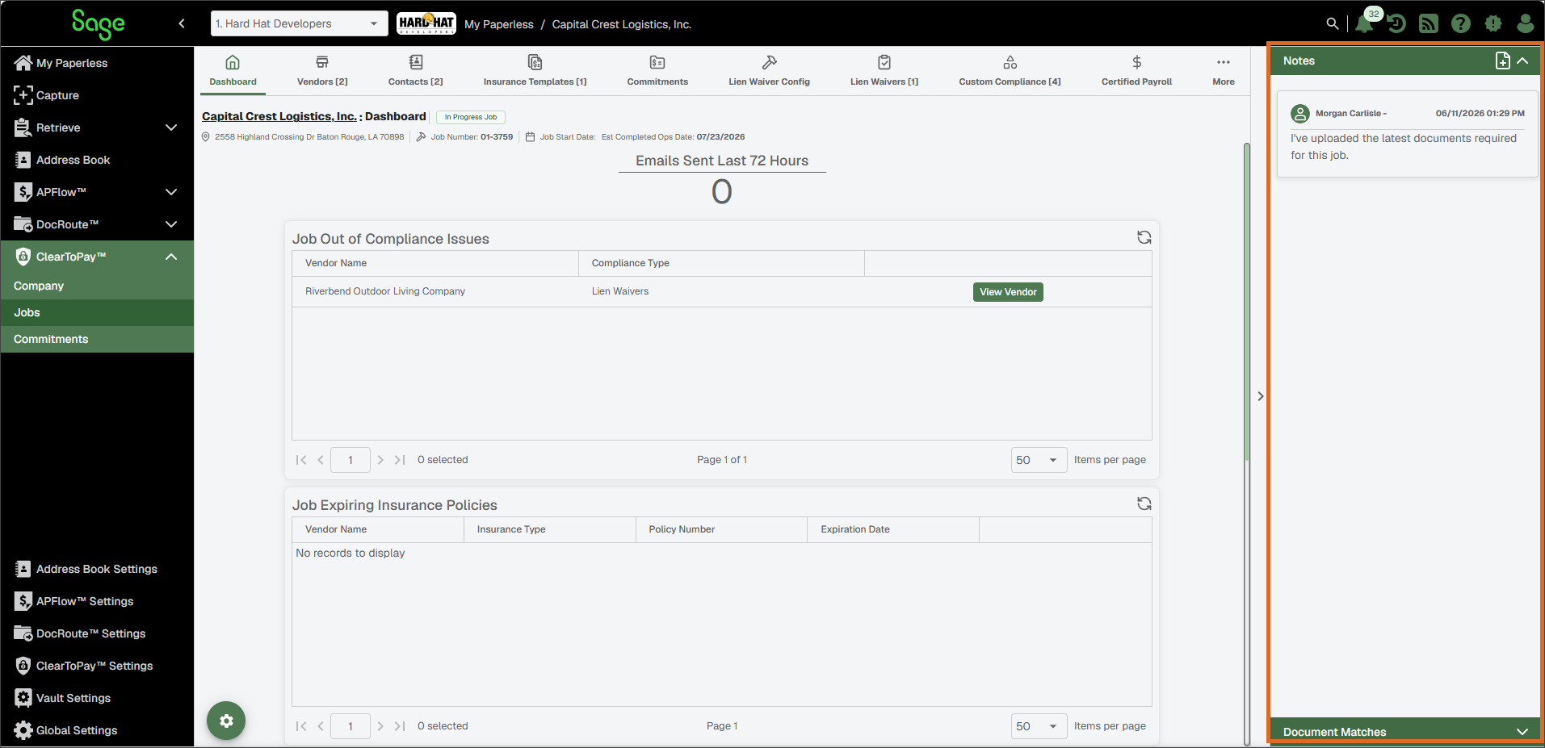Open the Certified Payroll tab
1545x748 pixels.
pyautogui.click(x=1136, y=71)
